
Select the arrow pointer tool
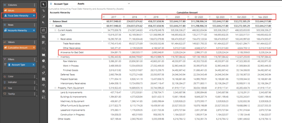pos(43,4)
